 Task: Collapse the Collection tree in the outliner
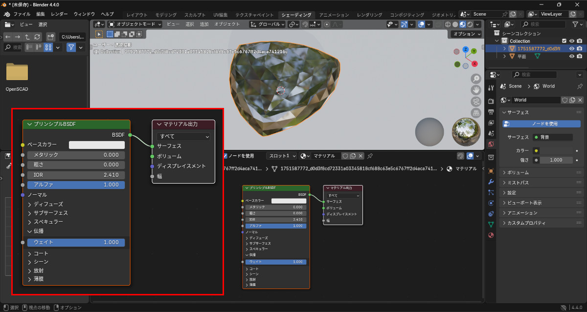point(497,41)
